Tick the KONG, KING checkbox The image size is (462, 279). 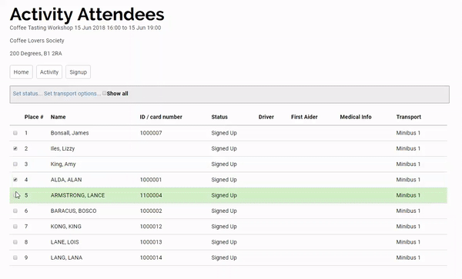pyautogui.click(x=15, y=227)
